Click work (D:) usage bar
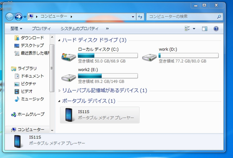Screen dimensions: 233x158 [x=188, y=56]
